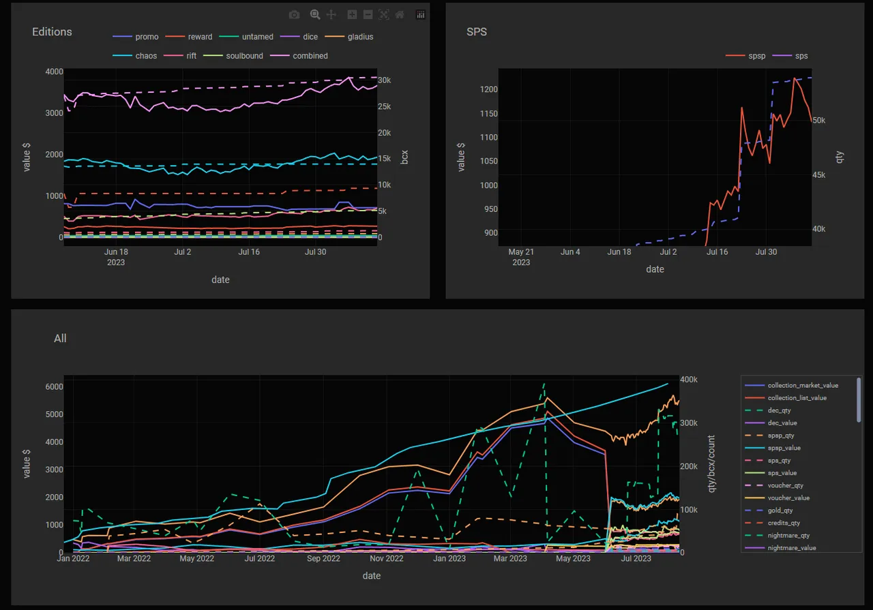Click the 4000 tick on Editions value axis
The height and width of the screenshot is (610, 873).
point(54,71)
